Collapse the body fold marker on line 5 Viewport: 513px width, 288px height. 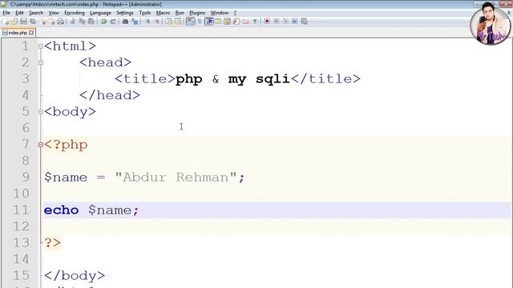[x=41, y=112]
